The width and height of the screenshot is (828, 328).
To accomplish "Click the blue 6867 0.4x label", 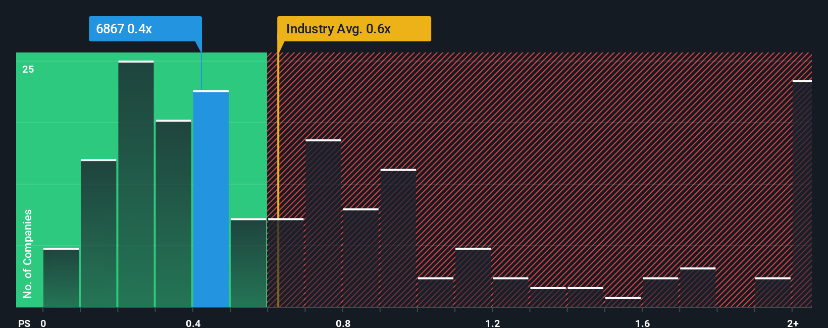I will (145, 29).
